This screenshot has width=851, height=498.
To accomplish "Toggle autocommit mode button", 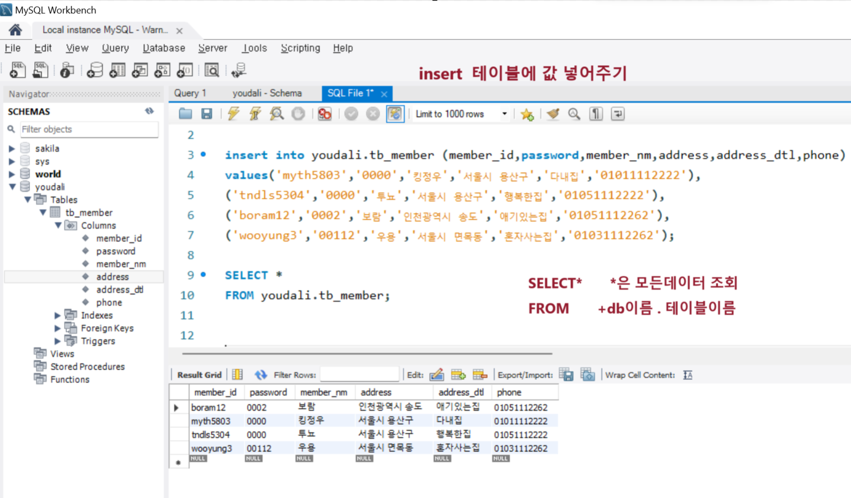I will tap(395, 114).
